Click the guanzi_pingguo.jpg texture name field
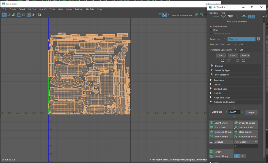 pos(182,15)
